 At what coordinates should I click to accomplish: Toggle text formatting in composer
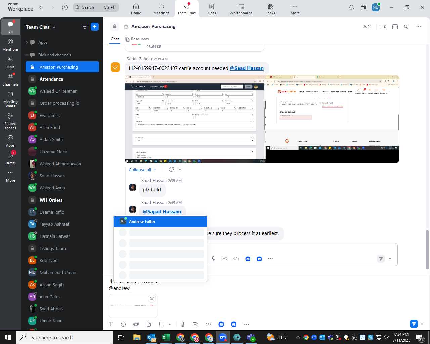(111, 324)
